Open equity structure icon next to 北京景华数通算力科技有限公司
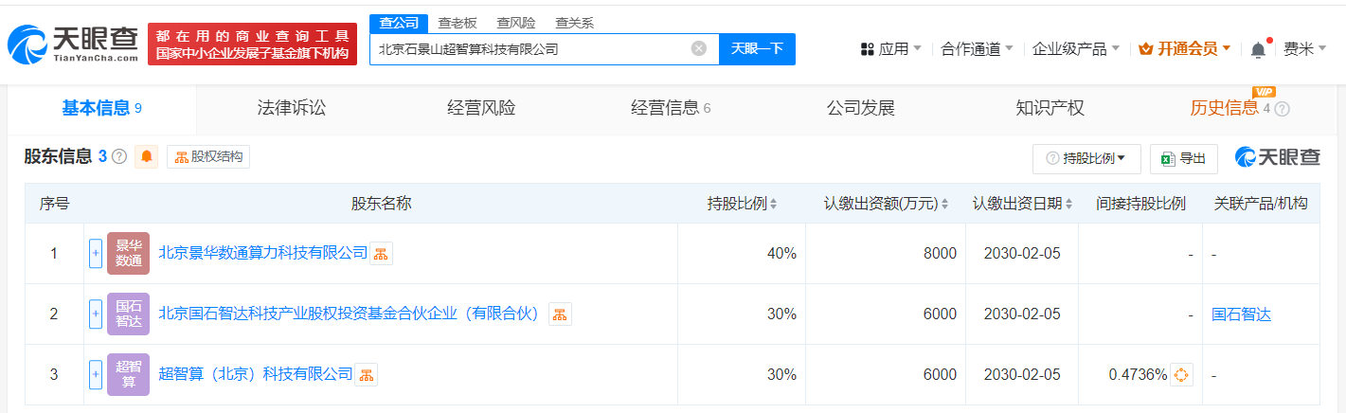The height and width of the screenshot is (413, 1346). [381, 254]
